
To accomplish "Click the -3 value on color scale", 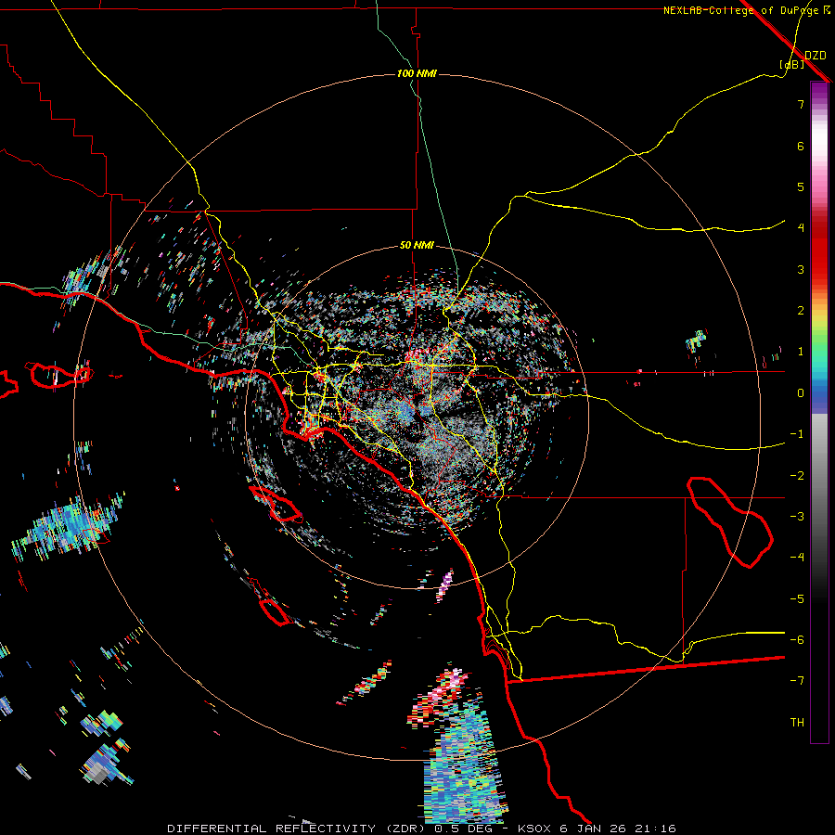I will click(x=797, y=517).
